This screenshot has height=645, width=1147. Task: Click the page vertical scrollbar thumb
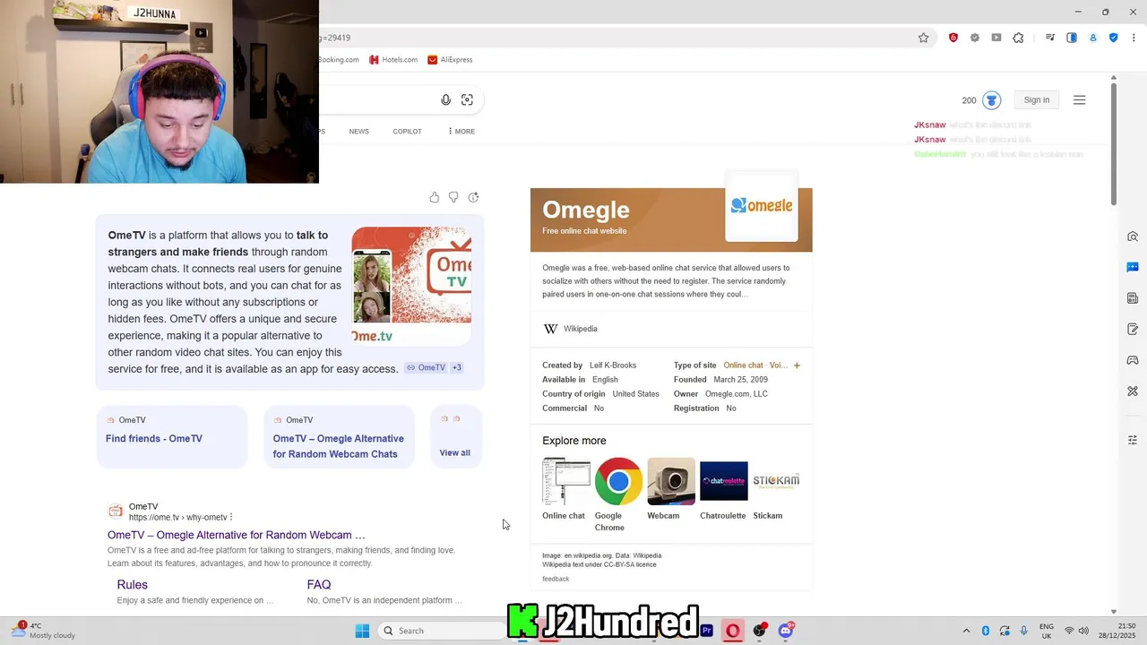[1114, 143]
